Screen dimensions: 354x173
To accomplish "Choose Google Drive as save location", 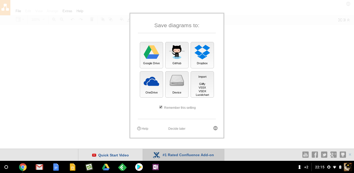I will point(151,55).
